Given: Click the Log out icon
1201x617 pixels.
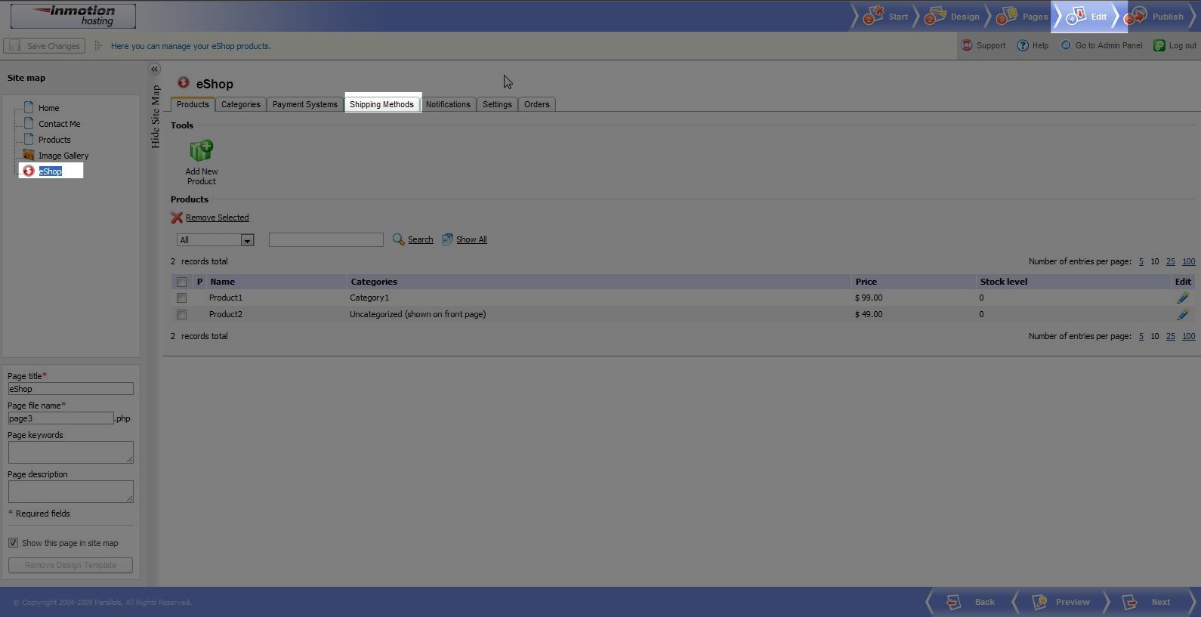Looking at the screenshot, I should [x=1159, y=45].
